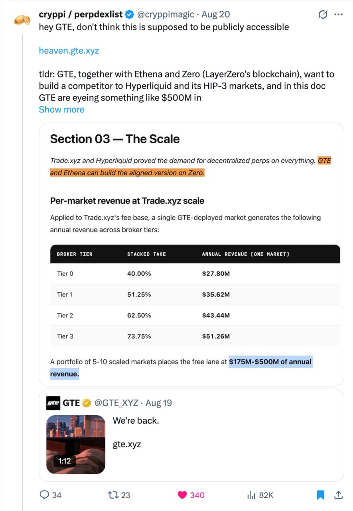The image size is (353, 511).
Task: Open the Section 03 document image
Action: tap(191, 254)
